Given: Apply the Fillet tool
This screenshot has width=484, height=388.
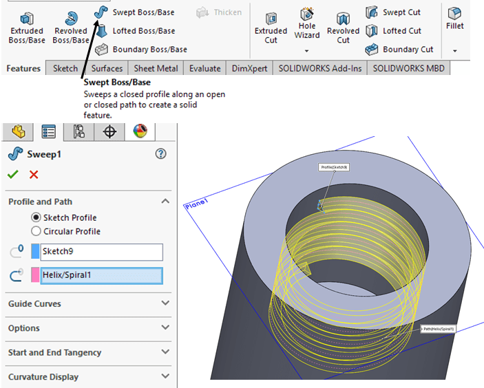Looking at the screenshot, I should 454,19.
